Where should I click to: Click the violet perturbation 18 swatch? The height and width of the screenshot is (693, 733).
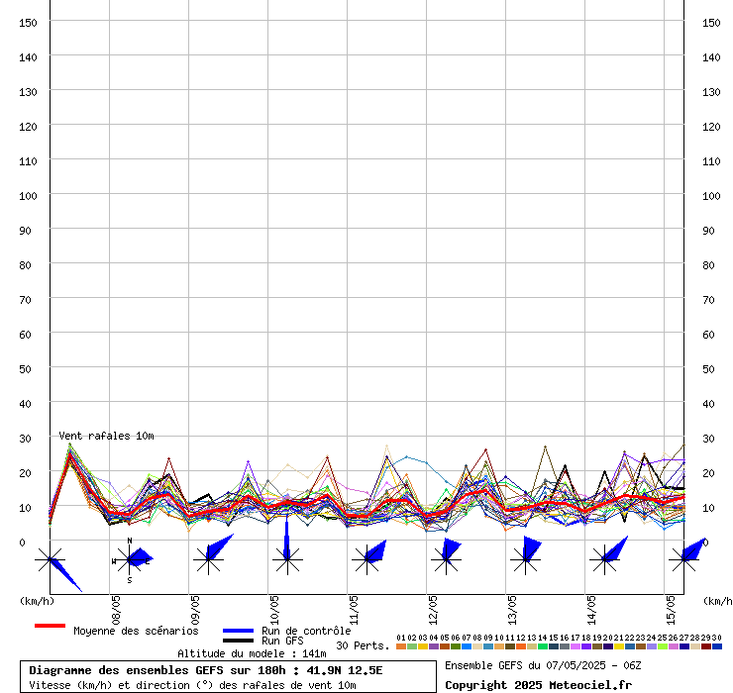click(586, 646)
